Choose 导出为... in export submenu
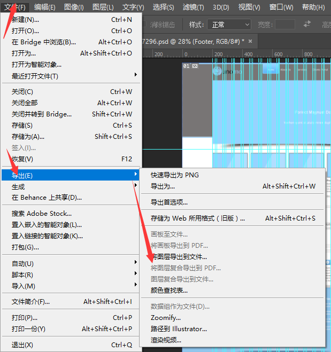This screenshot has width=331, height=352. pos(233,186)
